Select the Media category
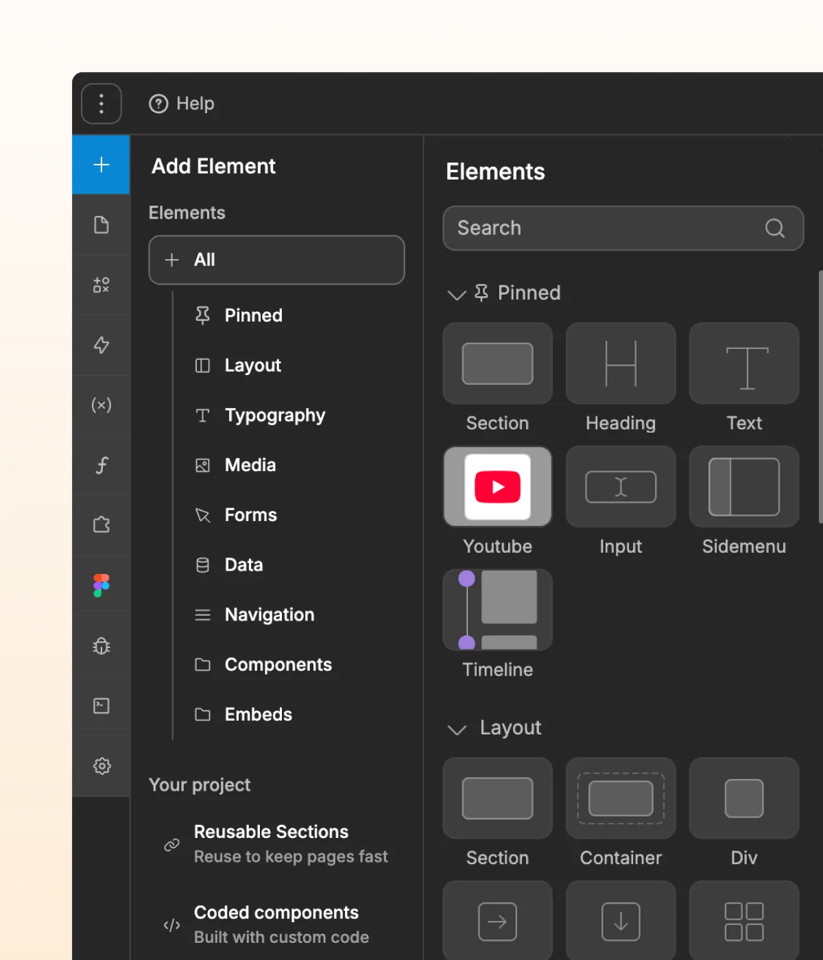This screenshot has height=960, width=823. click(235, 465)
